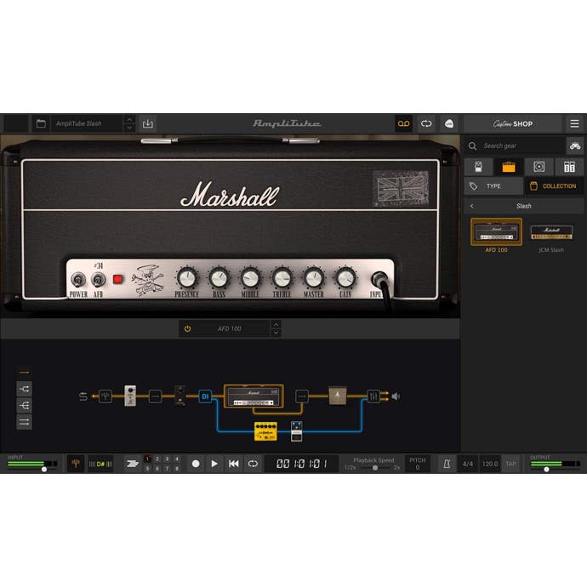Click the PITCH control
The image size is (587, 587).
(418, 464)
